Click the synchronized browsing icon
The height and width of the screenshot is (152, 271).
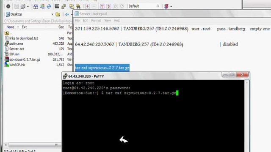tap(72, 7)
